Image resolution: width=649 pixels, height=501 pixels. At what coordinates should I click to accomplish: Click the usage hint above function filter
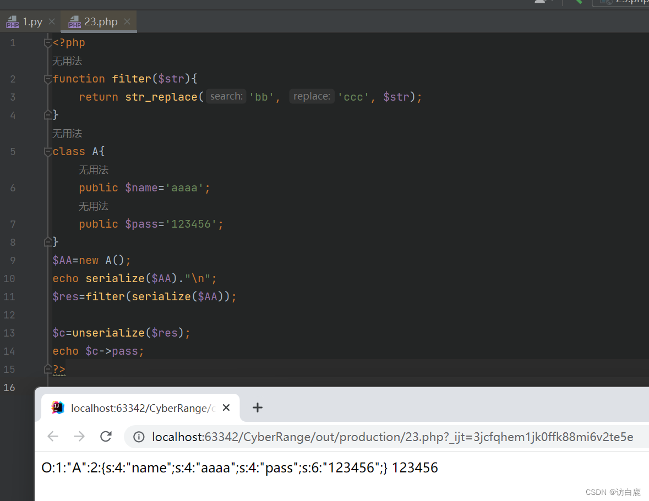click(x=67, y=61)
